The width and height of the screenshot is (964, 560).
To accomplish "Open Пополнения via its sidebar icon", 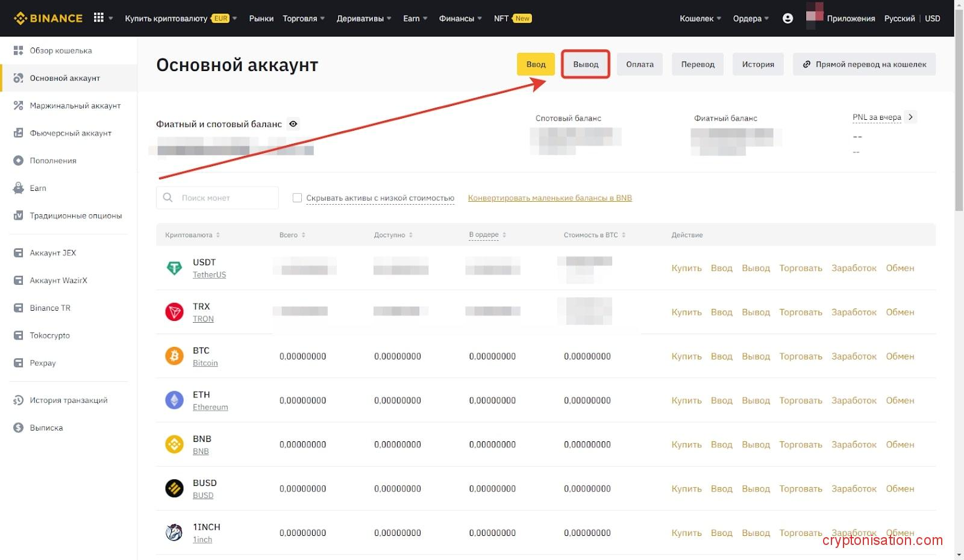I will (x=19, y=160).
